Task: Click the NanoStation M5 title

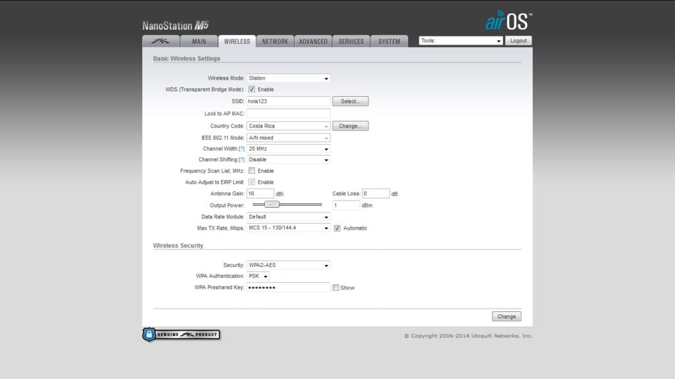Action: (175, 26)
